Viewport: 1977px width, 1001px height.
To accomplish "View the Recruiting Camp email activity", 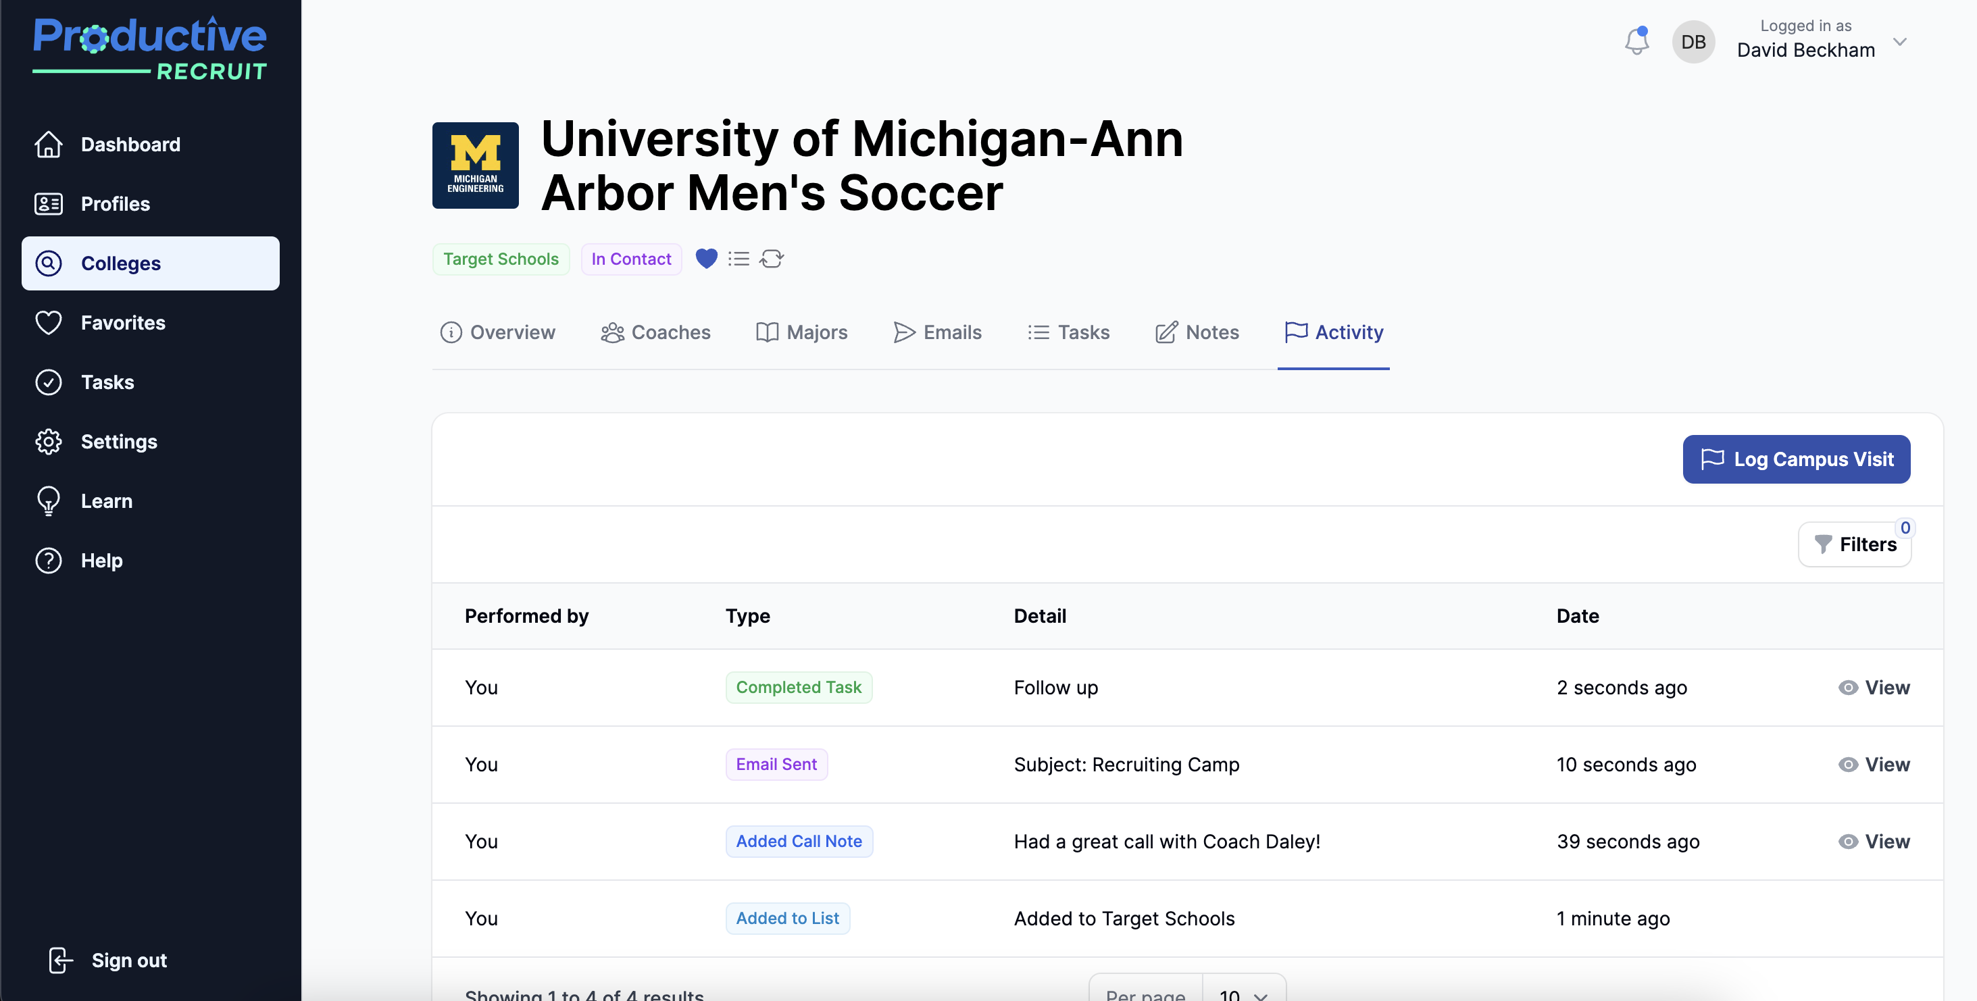I will pos(1874,765).
